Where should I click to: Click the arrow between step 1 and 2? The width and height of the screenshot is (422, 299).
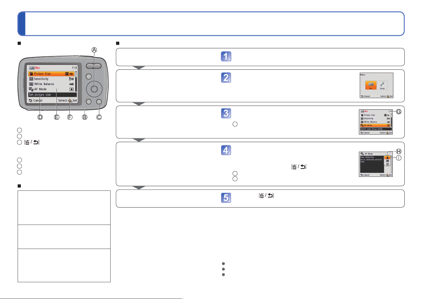[x=139, y=68]
